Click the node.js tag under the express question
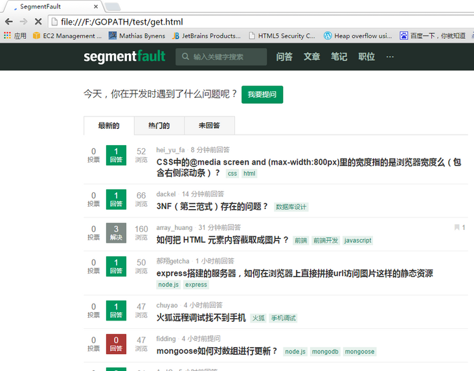This screenshot has width=474, height=371. 168,285
